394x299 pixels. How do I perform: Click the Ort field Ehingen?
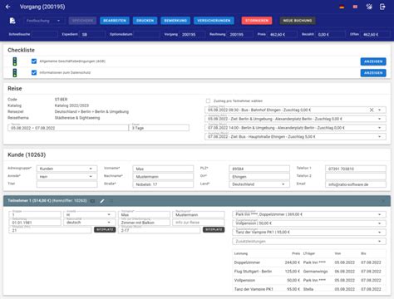pos(259,176)
